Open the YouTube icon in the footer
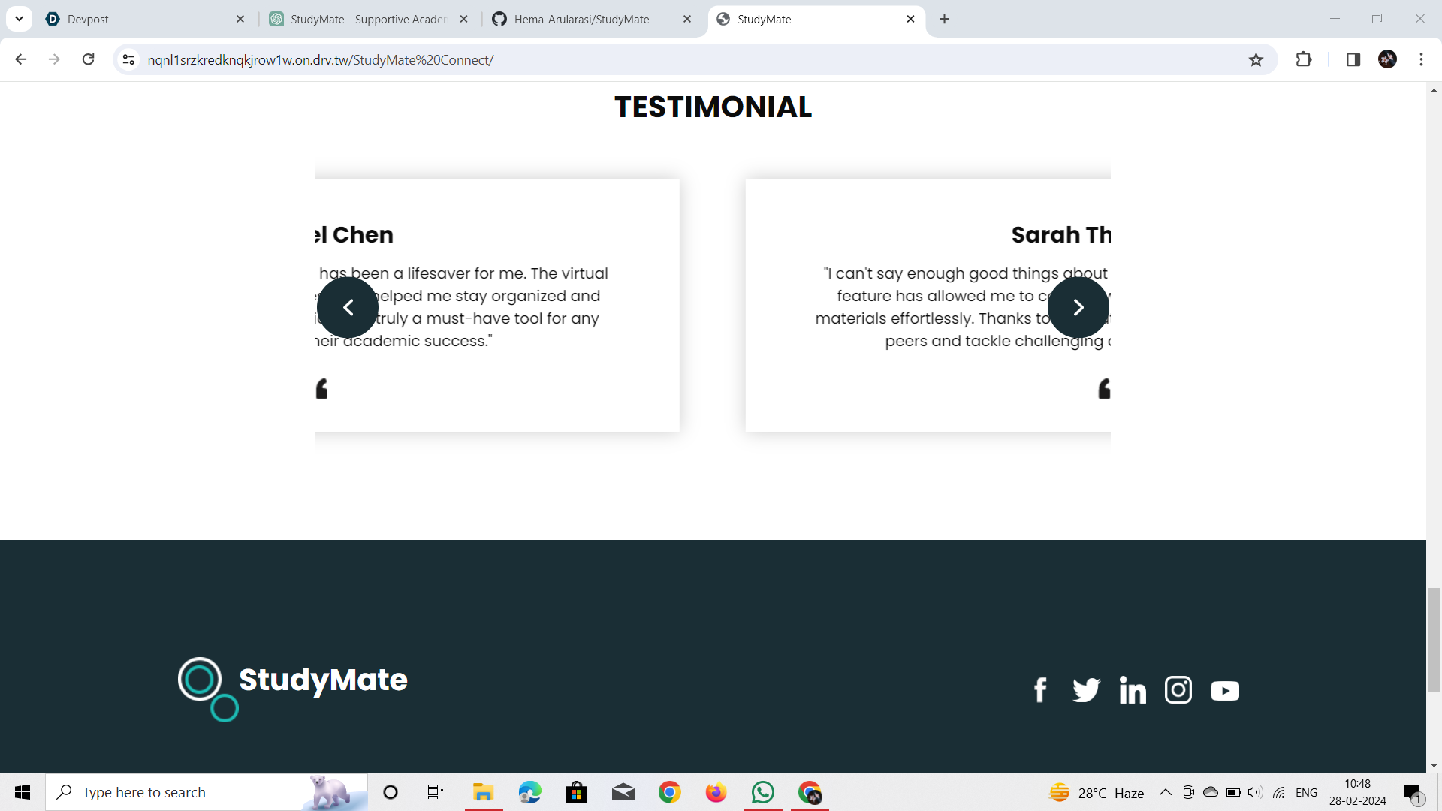The image size is (1442, 811). pos(1225,690)
